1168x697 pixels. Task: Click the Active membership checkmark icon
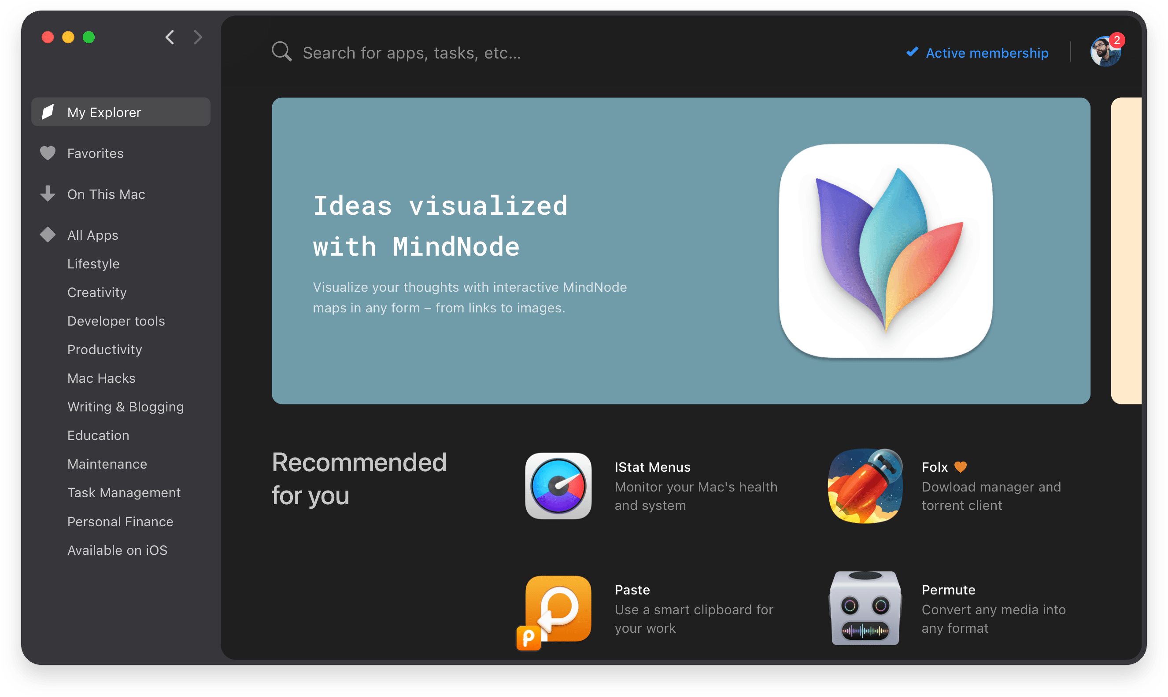(912, 51)
